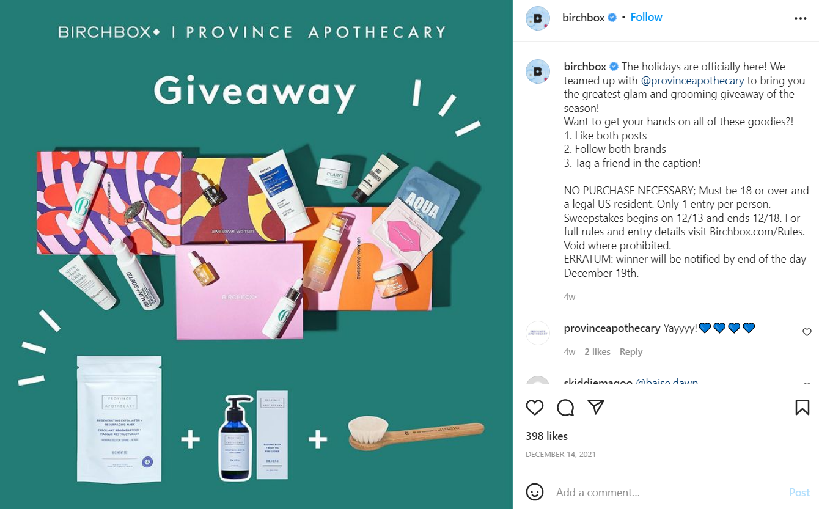Click birchbox profile avatar in post header

[x=538, y=18]
